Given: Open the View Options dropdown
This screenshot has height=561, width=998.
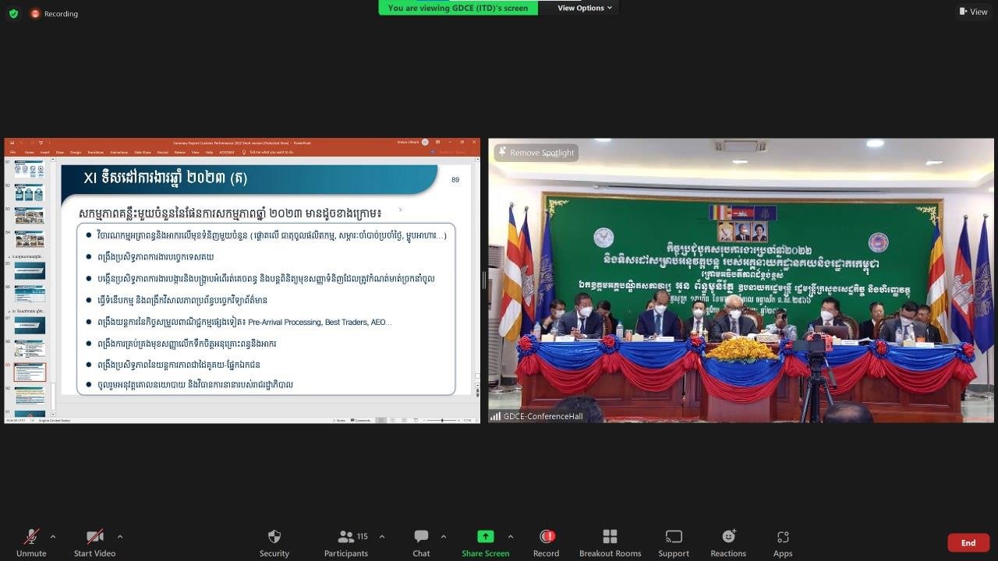Looking at the screenshot, I should coord(584,8).
